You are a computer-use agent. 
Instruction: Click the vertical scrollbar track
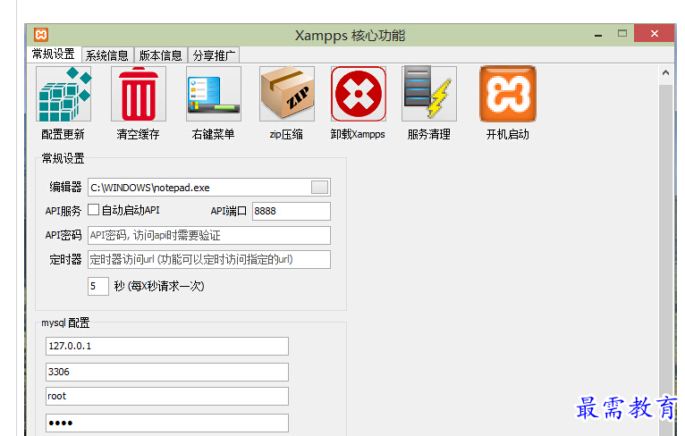[x=666, y=262]
